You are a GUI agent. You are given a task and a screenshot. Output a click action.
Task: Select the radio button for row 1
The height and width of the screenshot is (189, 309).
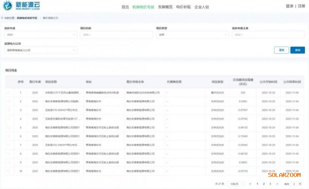click(x=9, y=92)
